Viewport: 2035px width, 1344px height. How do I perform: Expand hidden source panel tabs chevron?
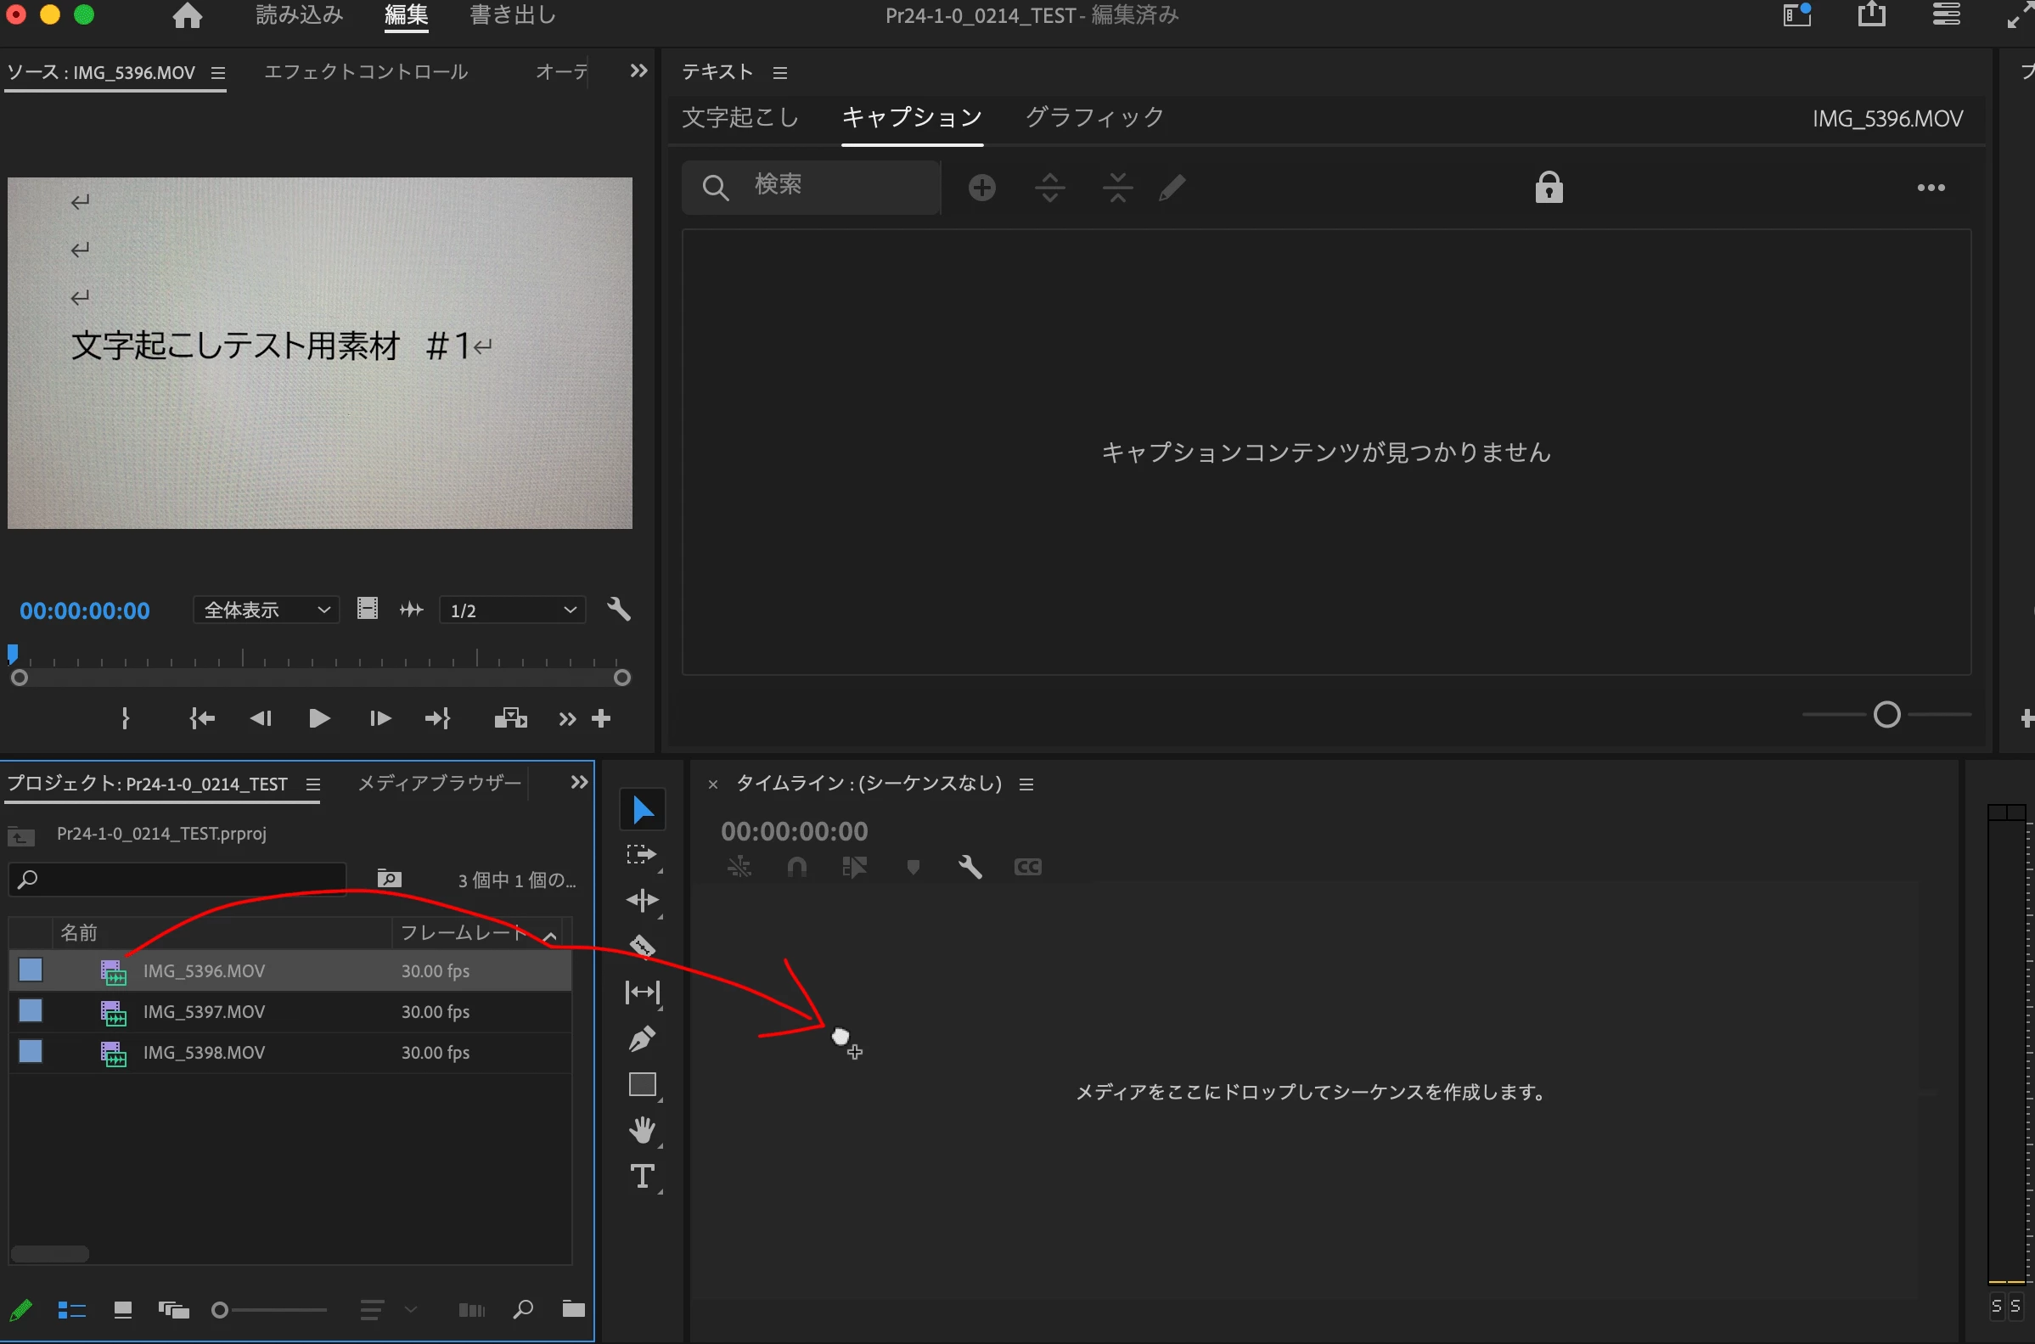click(x=638, y=70)
